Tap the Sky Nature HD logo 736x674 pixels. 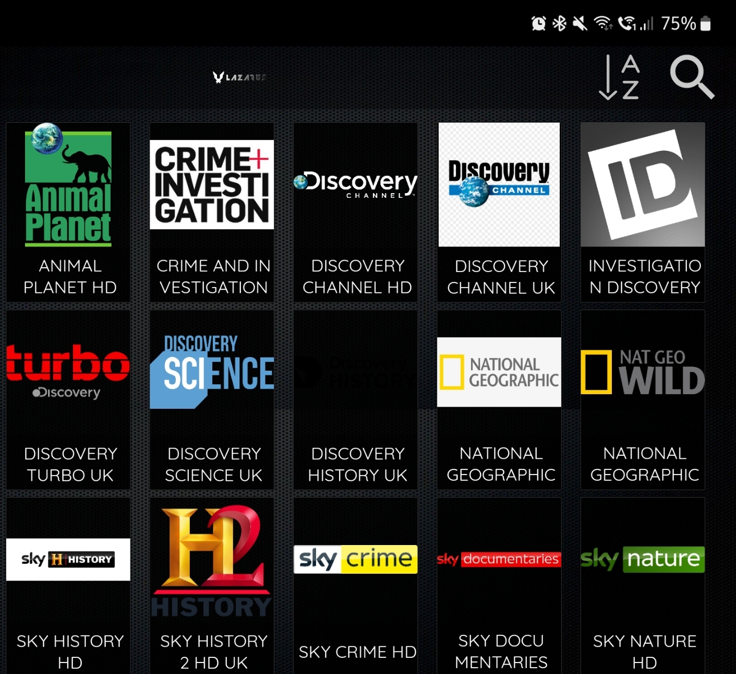tap(643, 559)
